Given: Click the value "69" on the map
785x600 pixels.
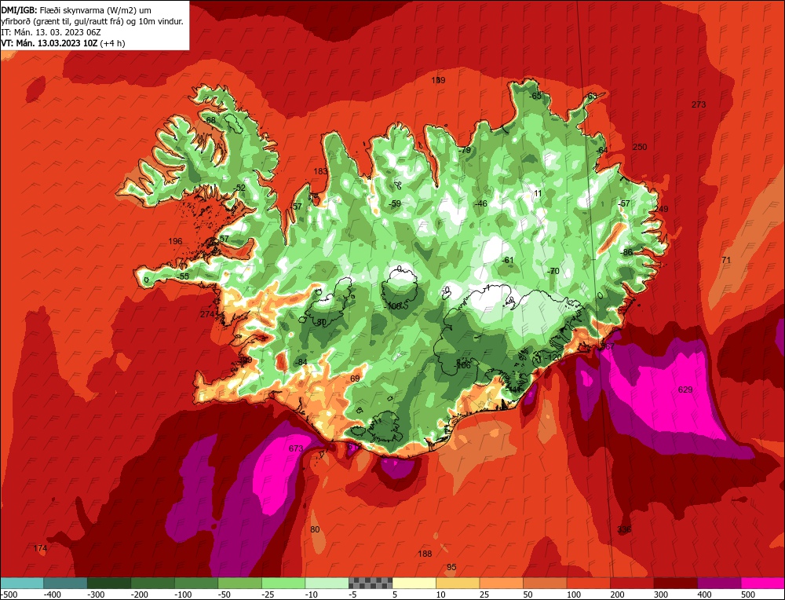Looking at the screenshot, I should [x=355, y=378].
